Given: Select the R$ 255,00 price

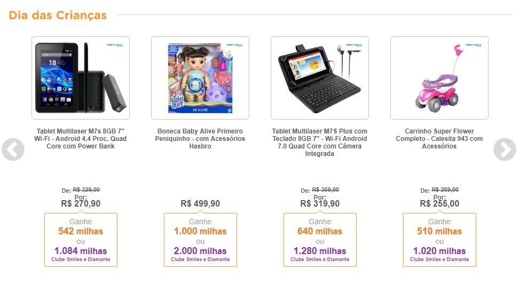Looking at the screenshot, I should 439,203.
